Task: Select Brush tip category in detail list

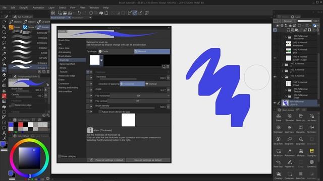Action: coord(72,60)
